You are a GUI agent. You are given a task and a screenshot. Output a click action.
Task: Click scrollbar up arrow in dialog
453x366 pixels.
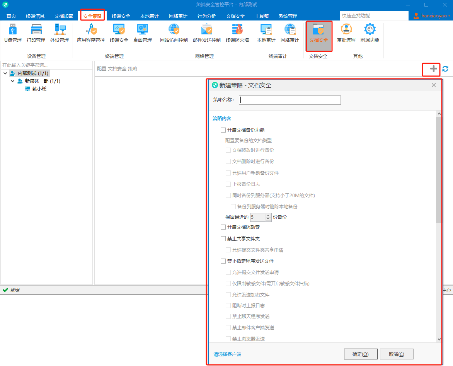pyautogui.click(x=439, y=114)
